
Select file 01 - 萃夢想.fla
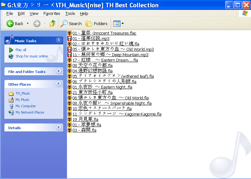coord(87,125)
